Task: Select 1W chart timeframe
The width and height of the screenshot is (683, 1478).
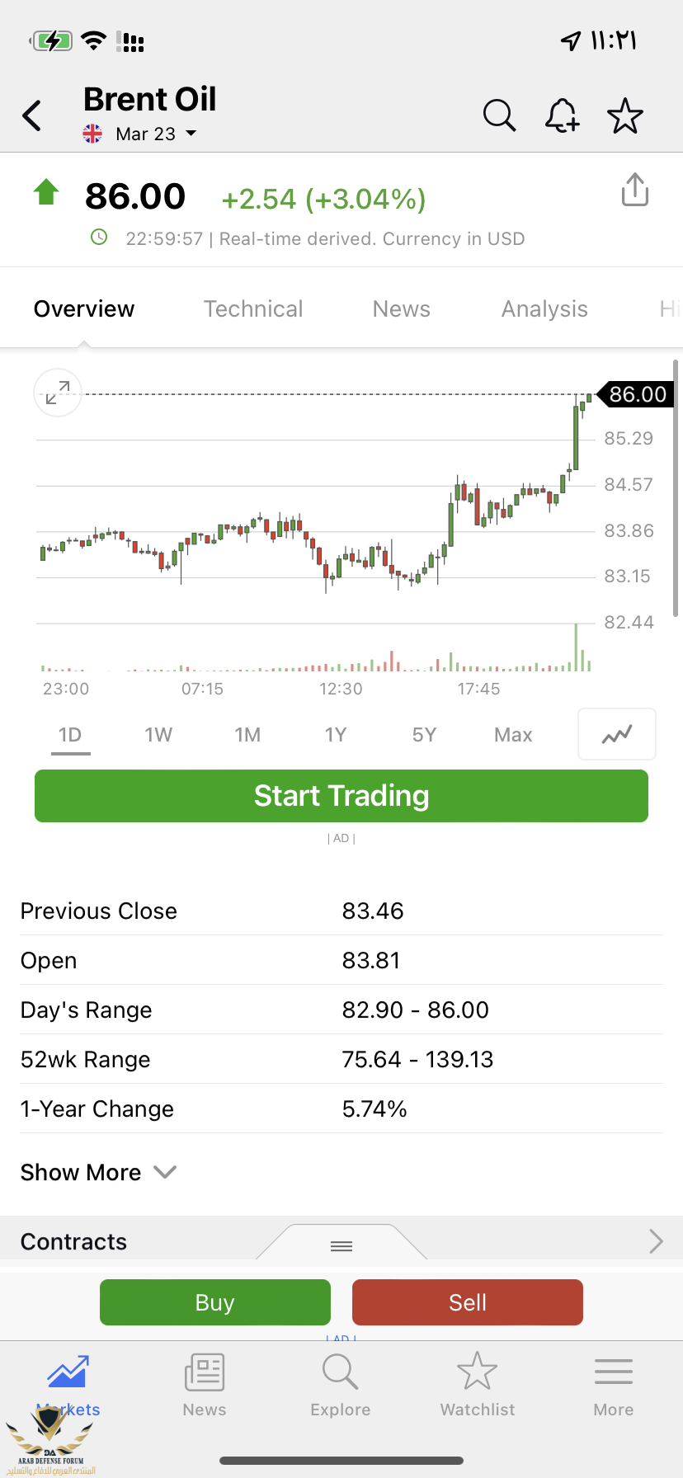Action: point(158,734)
